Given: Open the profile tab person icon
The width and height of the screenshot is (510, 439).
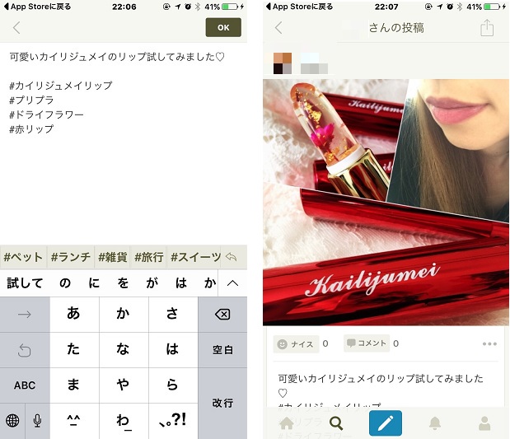Looking at the screenshot, I should pos(484,423).
